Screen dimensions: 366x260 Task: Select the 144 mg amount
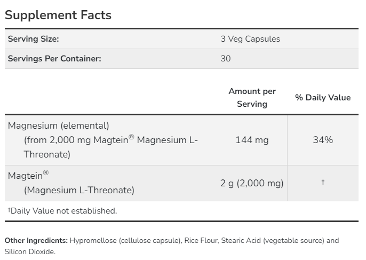[252, 140]
